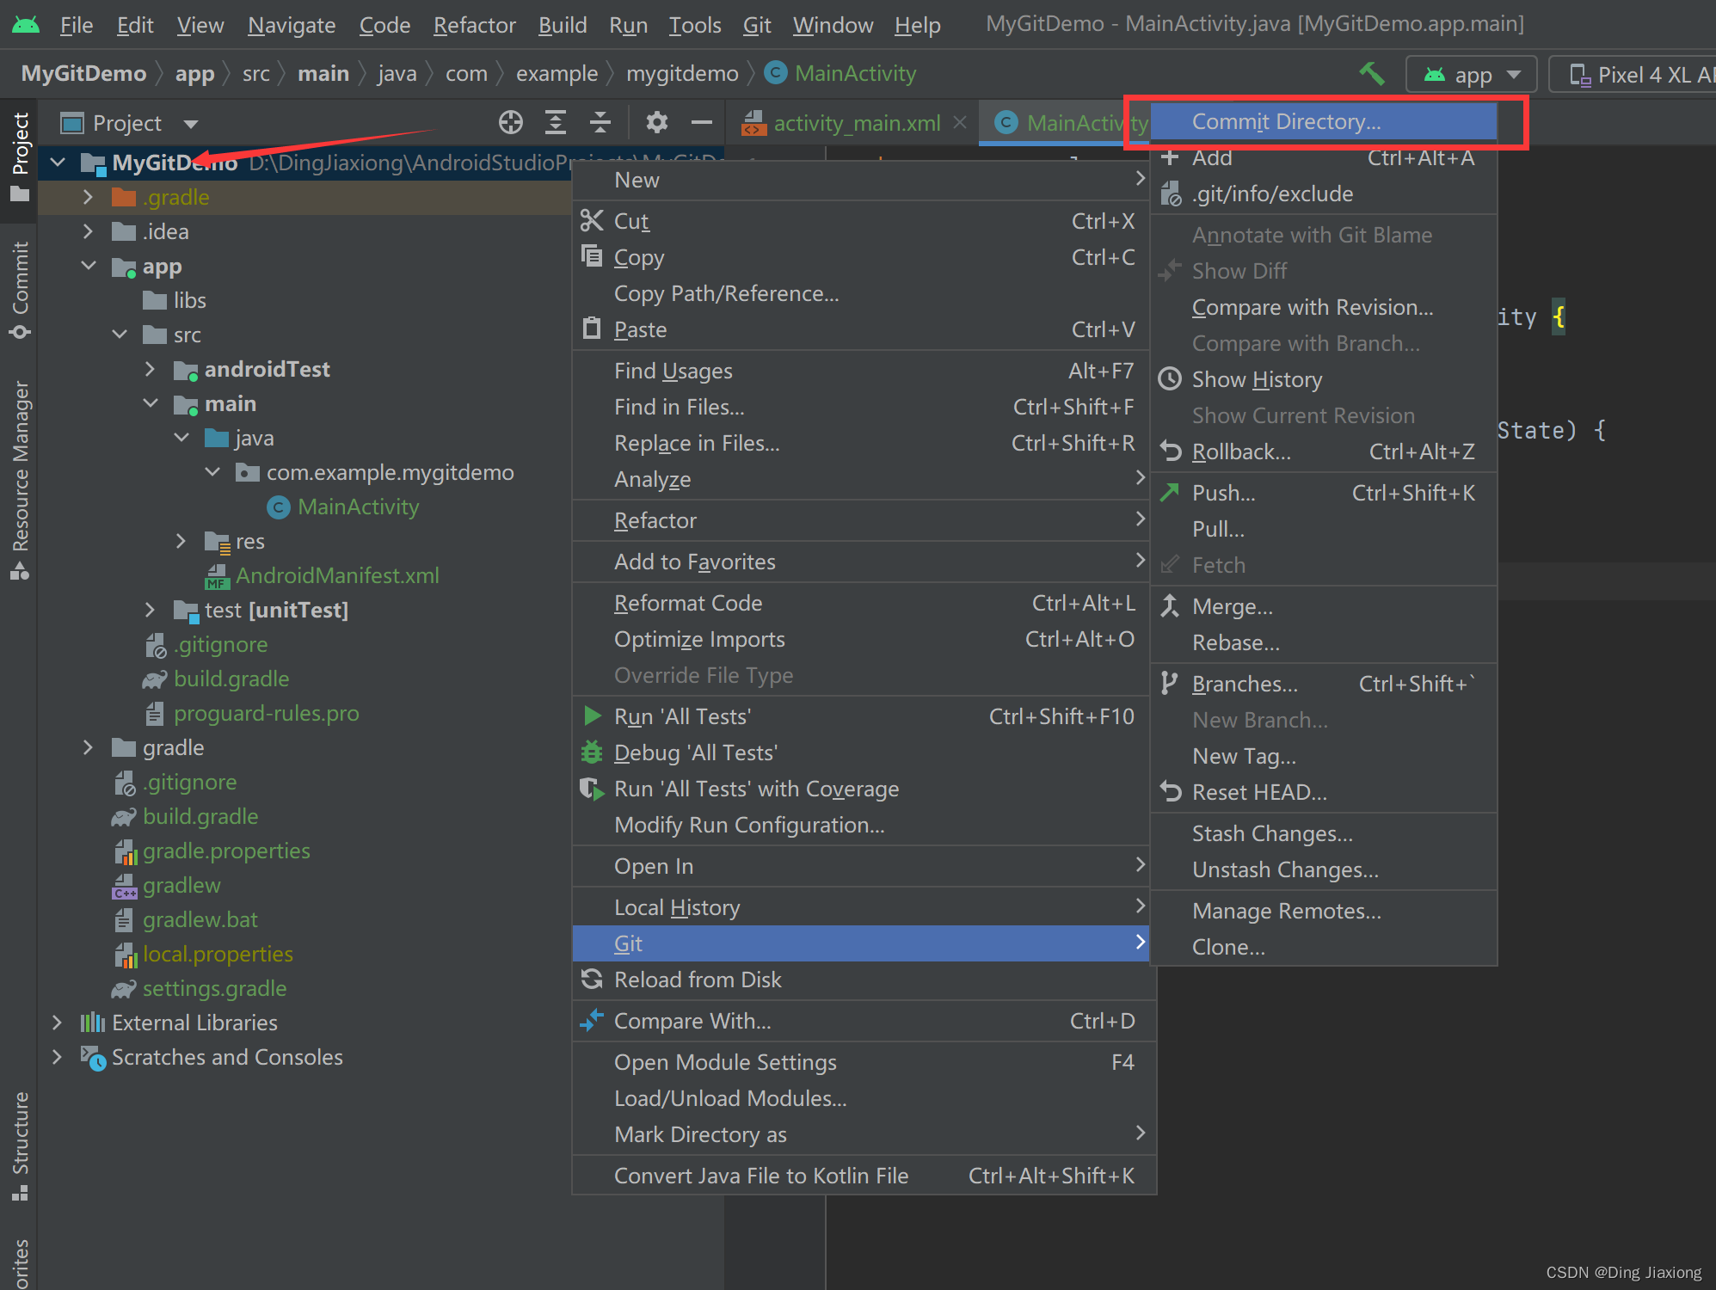Viewport: 1716px width, 1290px height.
Task: Click the Android logo app icon
Action: pyautogui.click(x=26, y=24)
